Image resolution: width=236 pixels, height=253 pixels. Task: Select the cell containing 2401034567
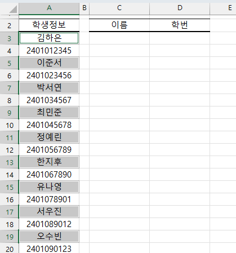click(49, 100)
